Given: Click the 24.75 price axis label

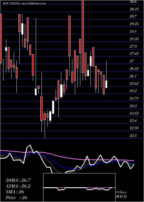Looking at the screenshot, I should click(x=134, y=98).
